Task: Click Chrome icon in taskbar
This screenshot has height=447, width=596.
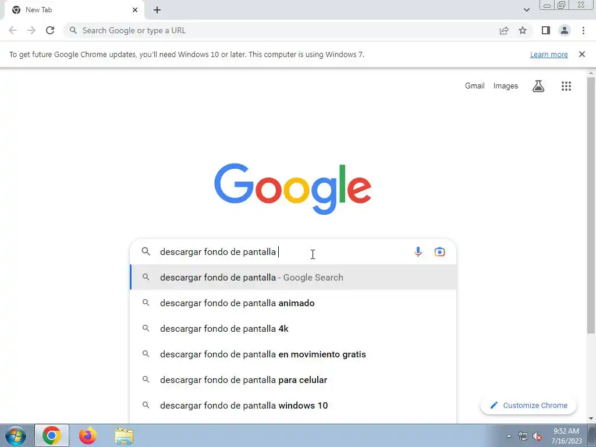Action: (52, 435)
